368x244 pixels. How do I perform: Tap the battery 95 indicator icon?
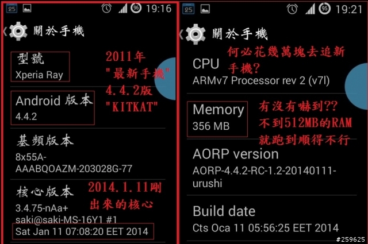tap(324, 9)
